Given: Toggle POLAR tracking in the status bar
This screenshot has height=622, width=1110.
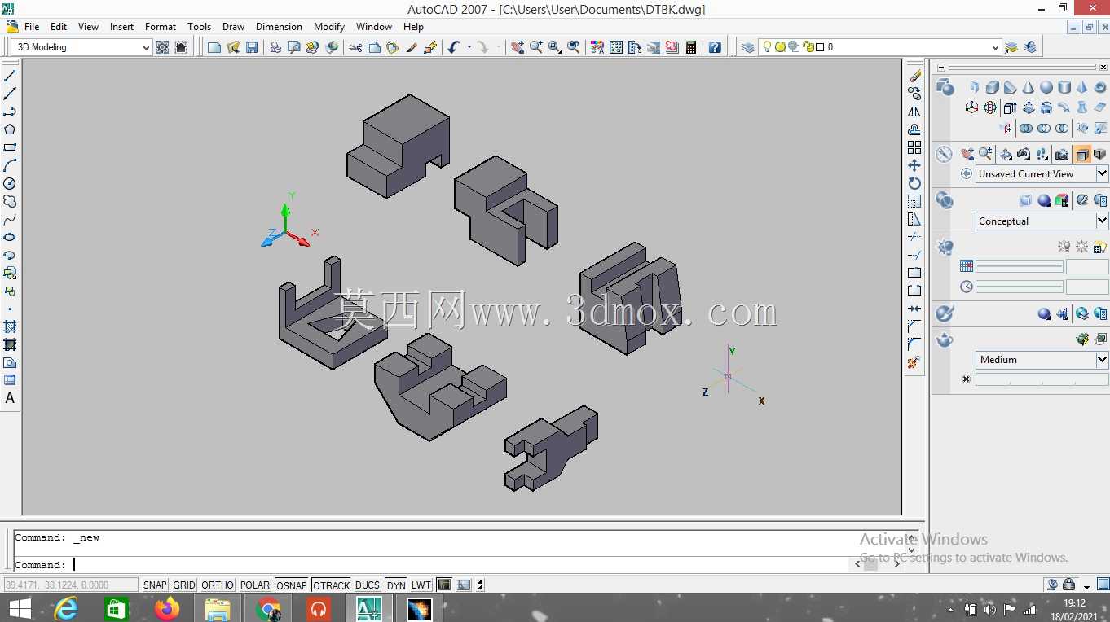Looking at the screenshot, I should 255,585.
